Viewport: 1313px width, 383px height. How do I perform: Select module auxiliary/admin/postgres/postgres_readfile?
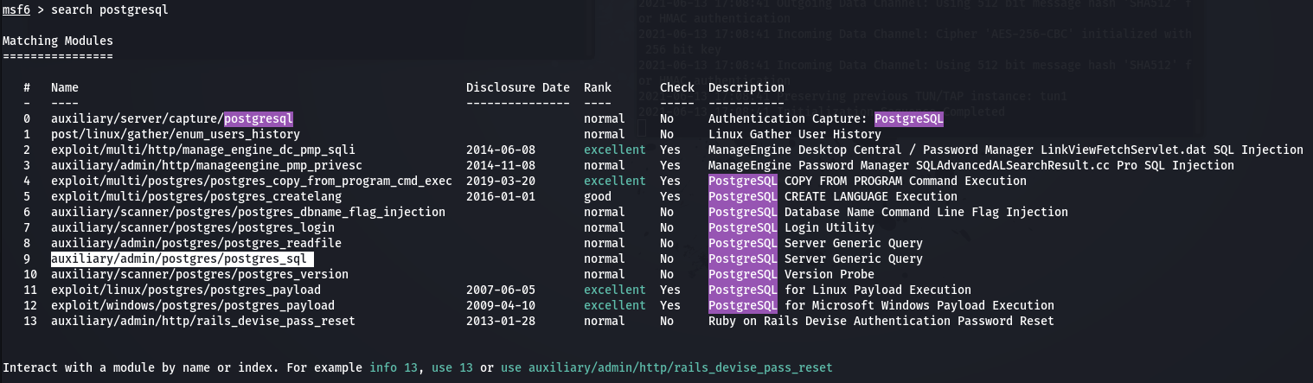pos(196,243)
